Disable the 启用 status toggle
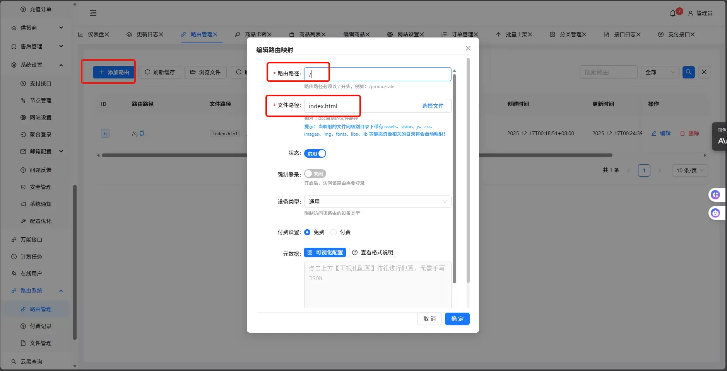 pyautogui.click(x=315, y=153)
